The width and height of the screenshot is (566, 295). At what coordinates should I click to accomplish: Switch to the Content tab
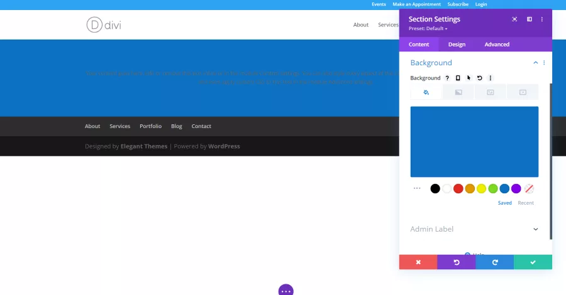click(x=419, y=45)
